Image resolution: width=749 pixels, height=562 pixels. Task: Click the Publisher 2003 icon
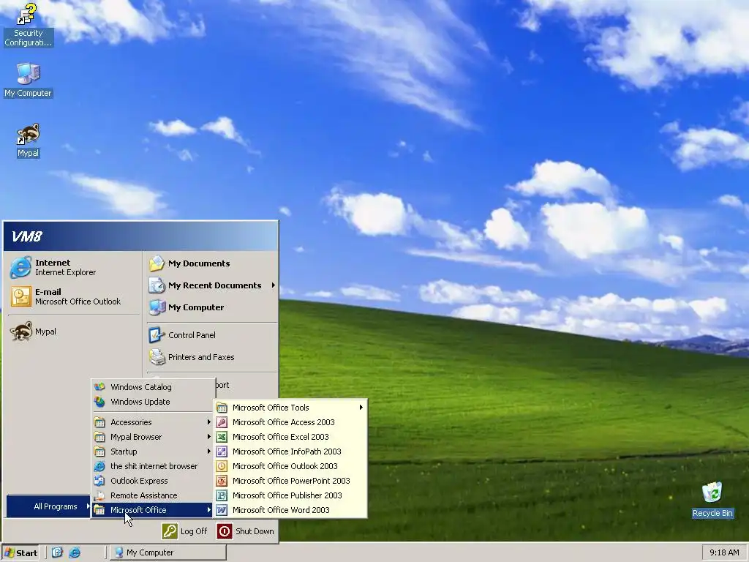click(222, 495)
